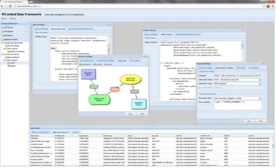Click the AmsterTour Map & Route folder icon
The width and height of the screenshot is (276, 168).
coord(4,43)
